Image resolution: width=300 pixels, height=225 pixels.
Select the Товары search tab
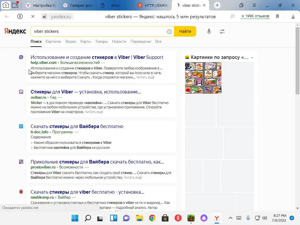click(x=102, y=42)
